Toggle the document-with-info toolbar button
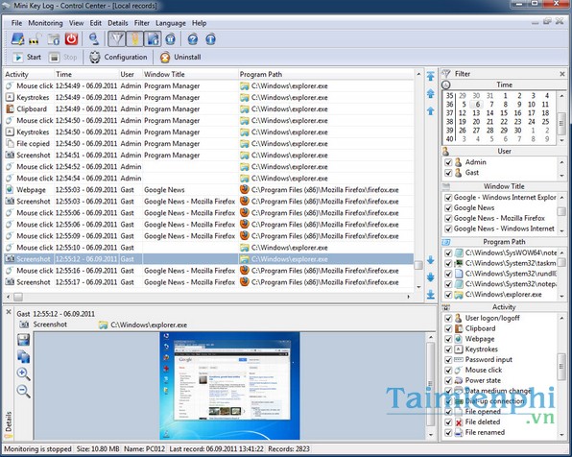Viewport: 572px width, 457px height. [153, 39]
